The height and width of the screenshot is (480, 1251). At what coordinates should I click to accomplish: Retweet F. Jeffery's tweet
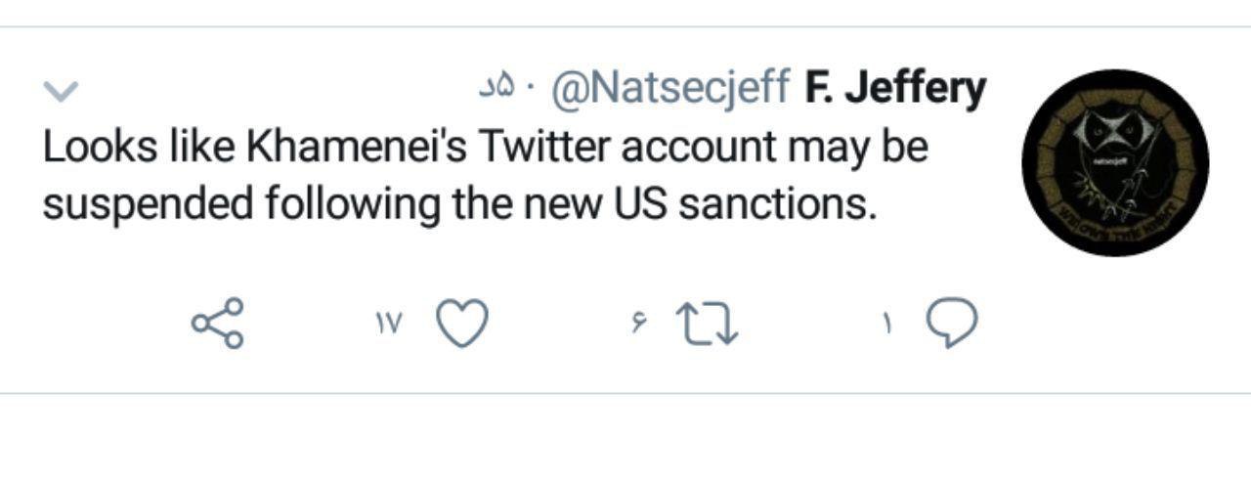(x=710, y=324)
